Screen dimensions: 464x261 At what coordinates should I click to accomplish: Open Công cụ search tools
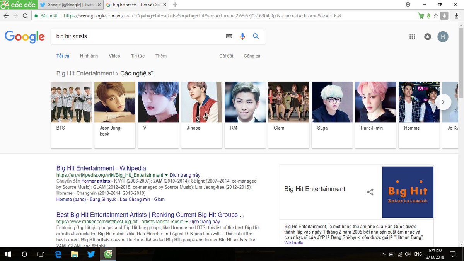coord(252,56)
